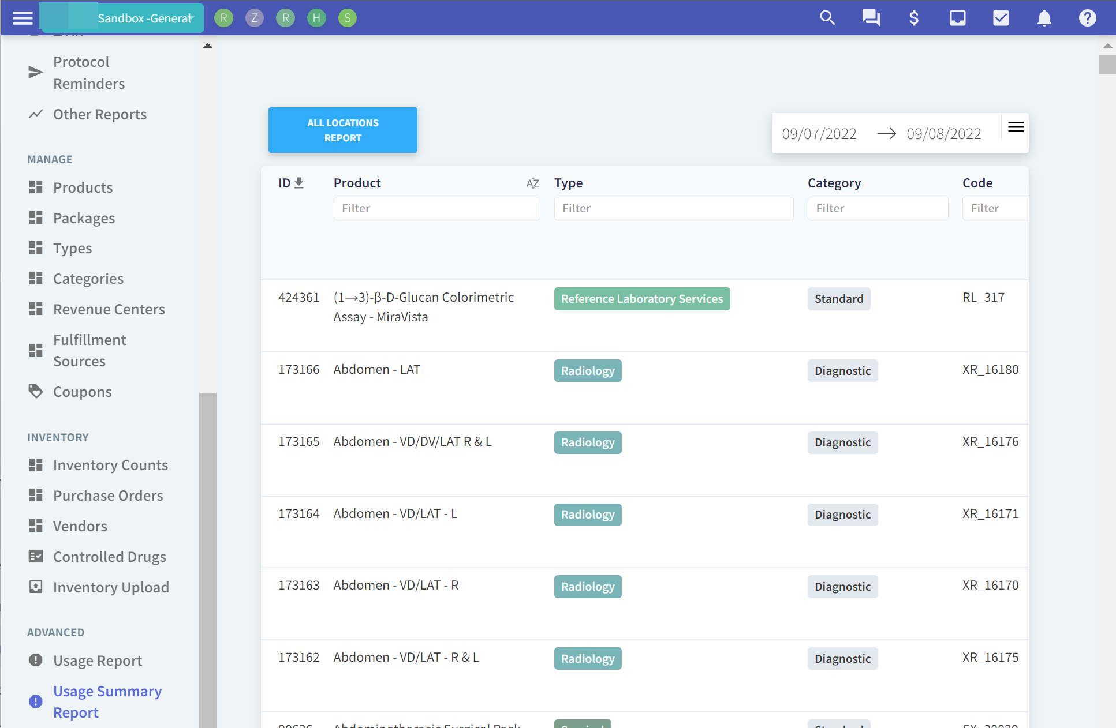Open Categories in sidebar
Image resolution: width=1116 pixels, height=728 pixels.
pyautogui.click(x=88, y=279)
